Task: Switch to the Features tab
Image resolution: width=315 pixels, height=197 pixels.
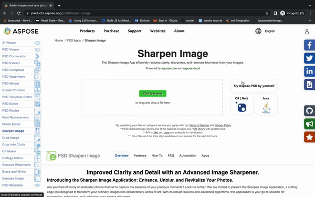Action: click(x=140, y=155)
